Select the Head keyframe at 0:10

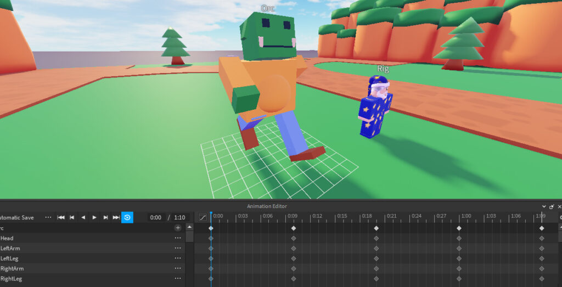pyautogui.click(x=294, y=238)
